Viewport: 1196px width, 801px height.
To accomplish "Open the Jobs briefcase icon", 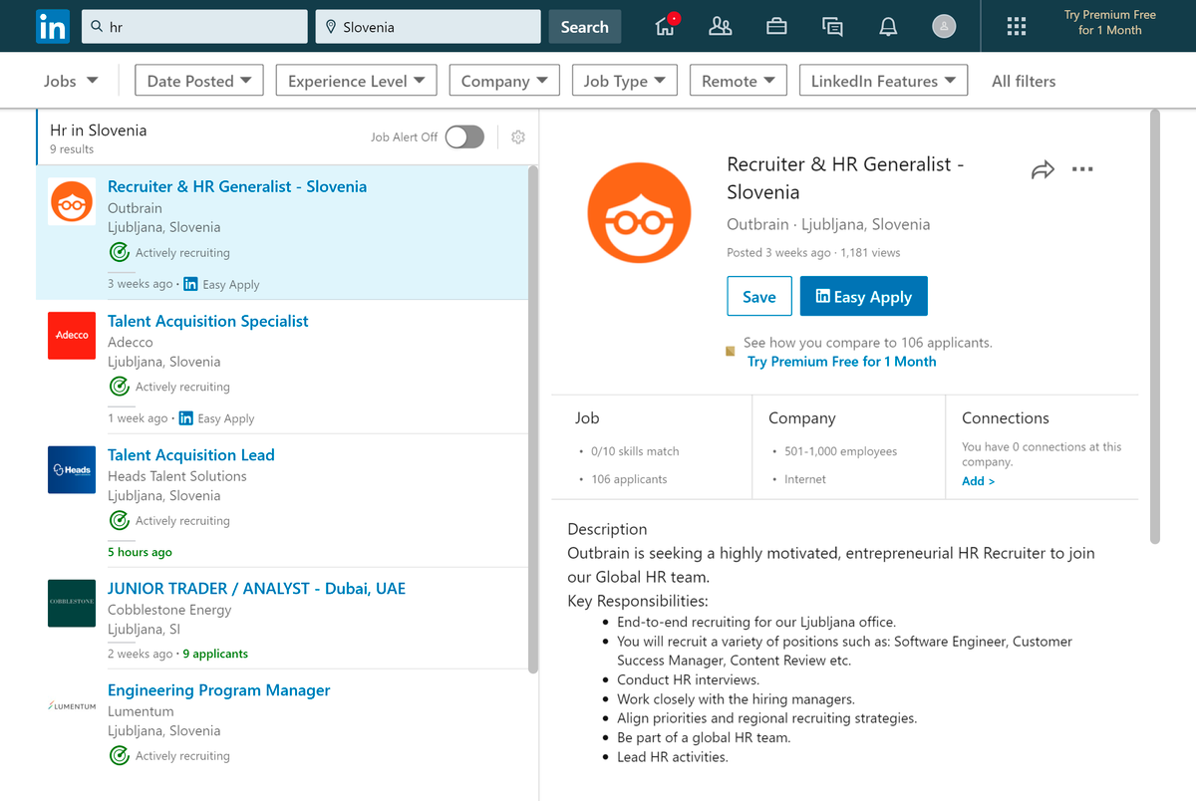I will (x=776, y=27).
